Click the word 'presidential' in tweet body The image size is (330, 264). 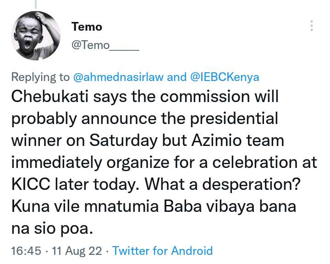click(x=234, y=119)
